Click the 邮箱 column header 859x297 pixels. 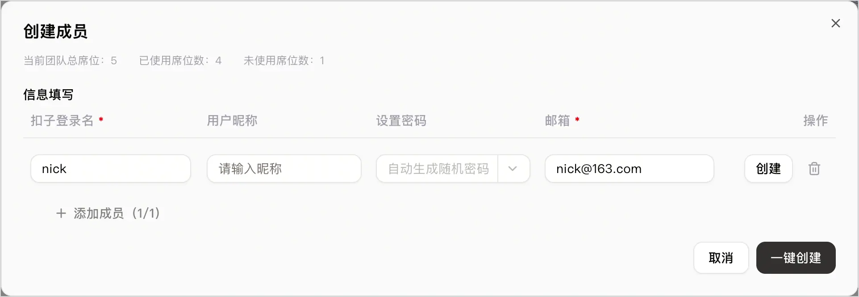[557, 120]
